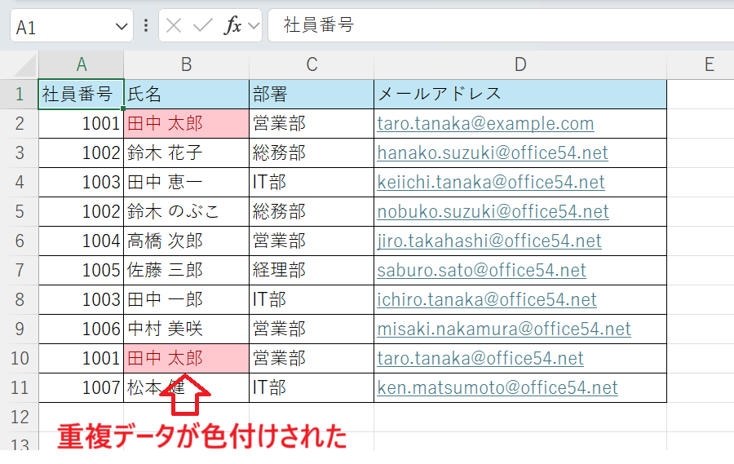Select header cell 社員番号 in A1
734x464 pixels.
coord(81,94)
